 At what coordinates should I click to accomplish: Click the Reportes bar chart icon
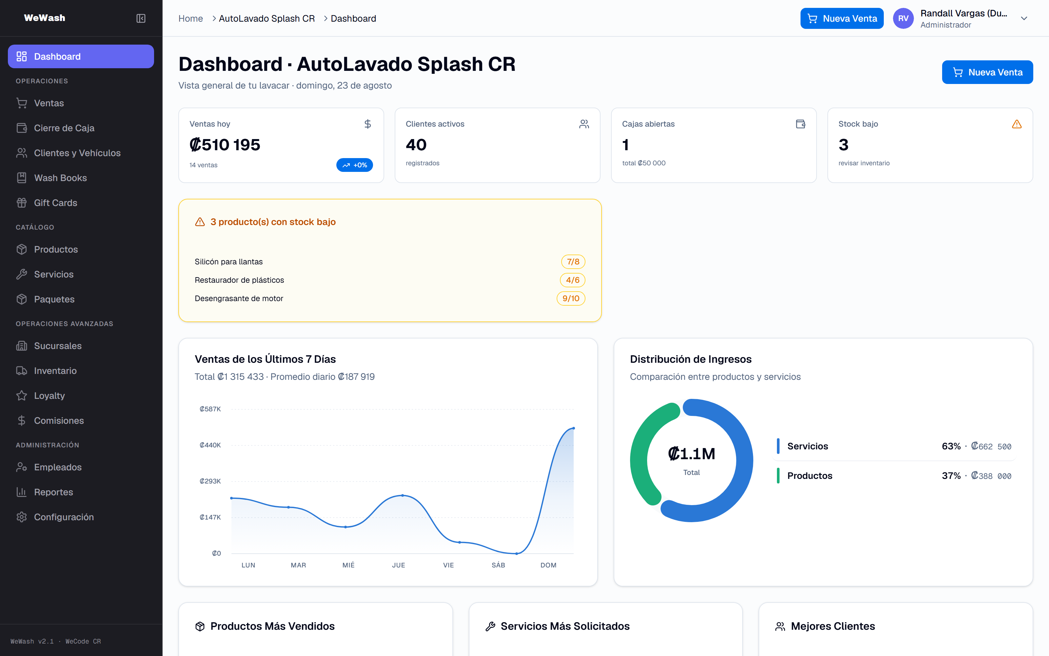tap(22, 492)
